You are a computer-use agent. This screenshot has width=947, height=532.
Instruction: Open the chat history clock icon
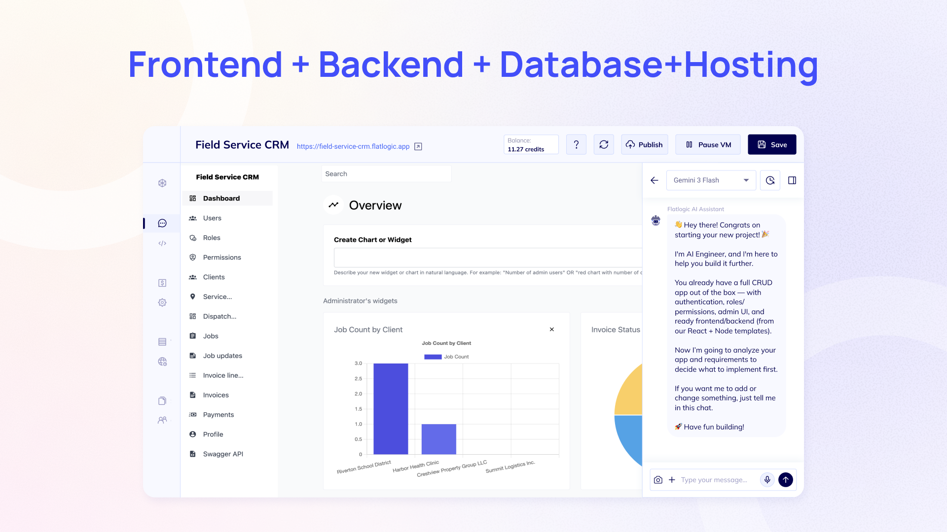(770, 180)
